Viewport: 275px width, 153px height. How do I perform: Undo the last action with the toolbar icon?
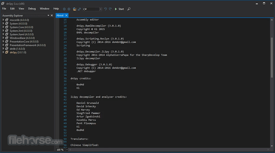[x=105, y=9]
